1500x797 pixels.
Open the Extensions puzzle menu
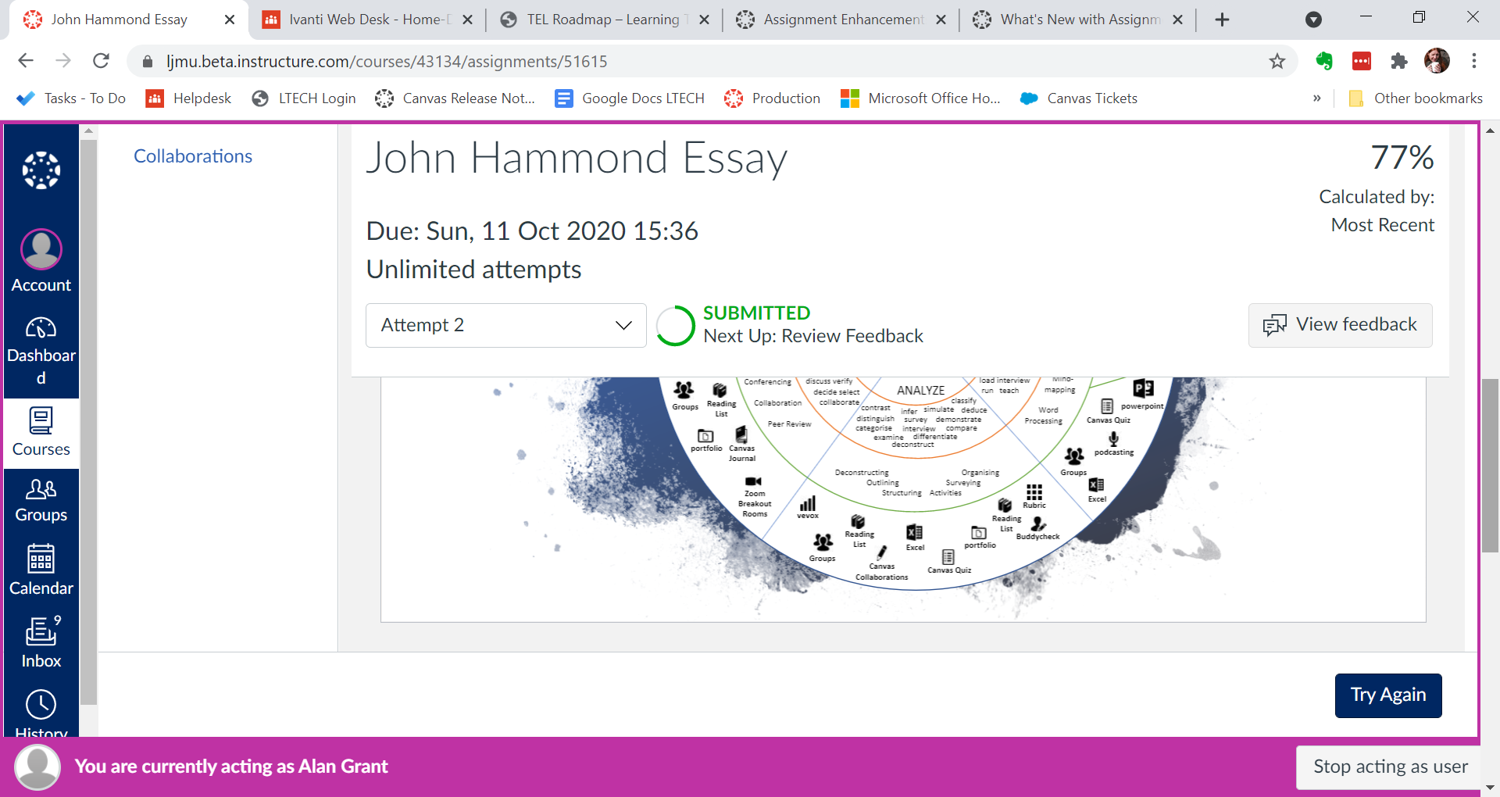pos(1399,61)
